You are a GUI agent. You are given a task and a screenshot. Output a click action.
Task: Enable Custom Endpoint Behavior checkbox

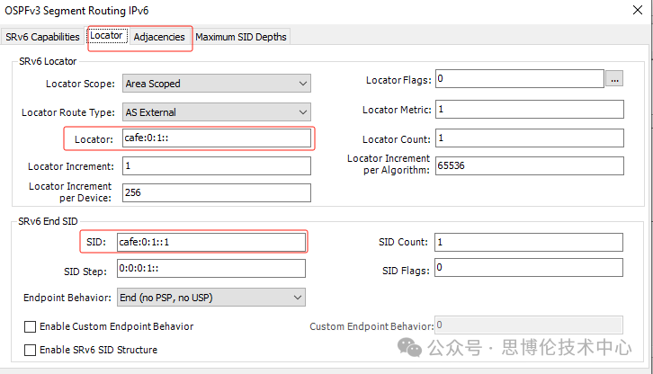pyautogui.click(x=31, y=326)
